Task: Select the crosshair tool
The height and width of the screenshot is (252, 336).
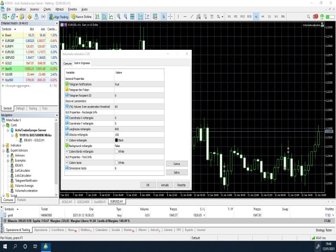Action: tap(170, 16)
